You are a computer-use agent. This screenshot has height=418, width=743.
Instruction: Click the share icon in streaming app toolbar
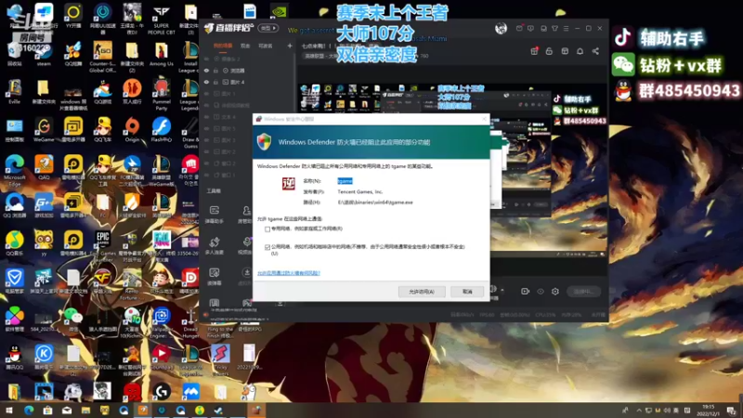pyautogui.click(x=595, y=51)
